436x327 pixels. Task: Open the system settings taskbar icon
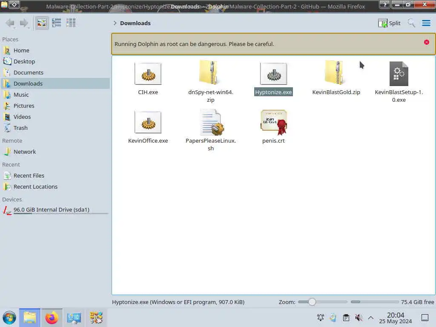click(74, 318)
